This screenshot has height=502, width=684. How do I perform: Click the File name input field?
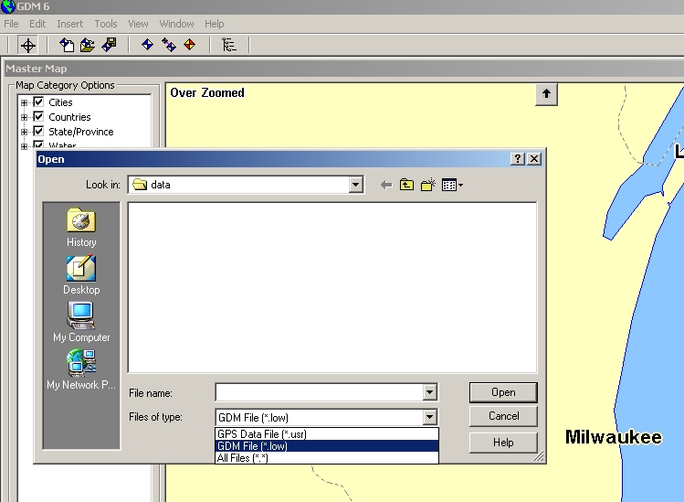pos(319,392)
